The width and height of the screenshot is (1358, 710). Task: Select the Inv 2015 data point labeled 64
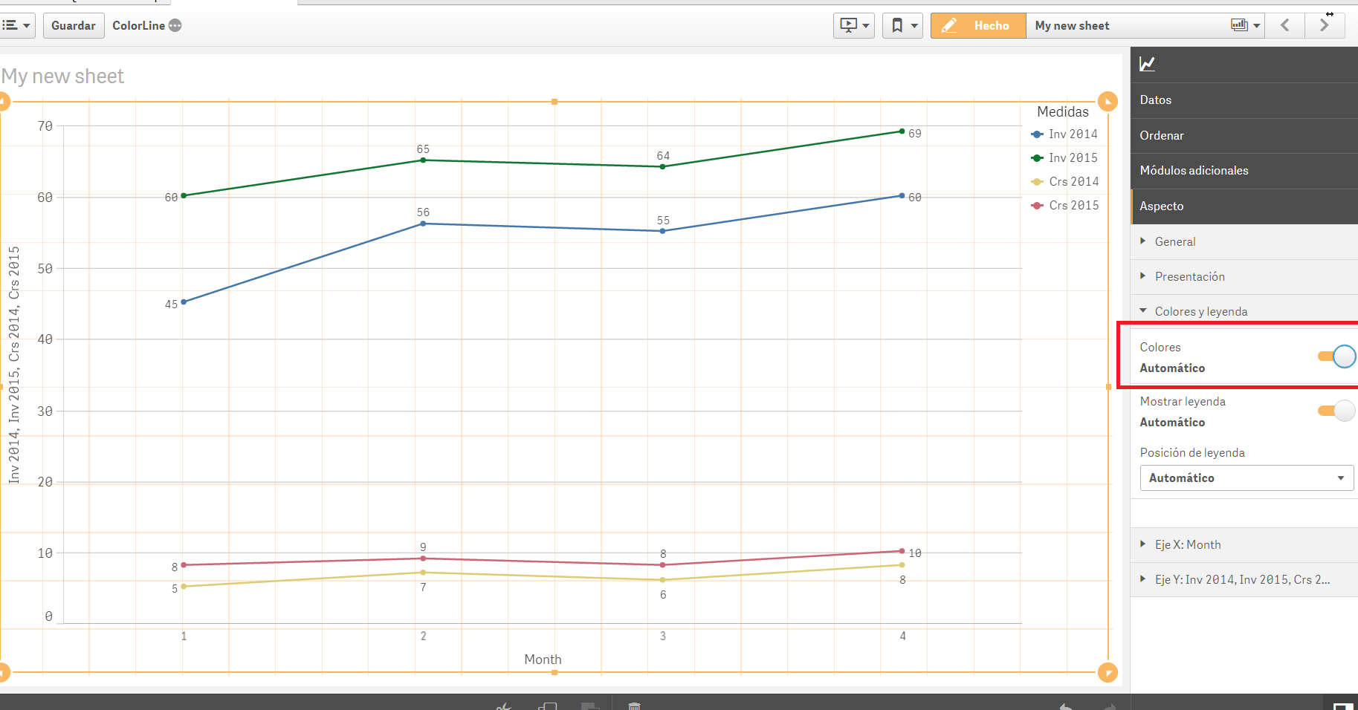point(663,167)
